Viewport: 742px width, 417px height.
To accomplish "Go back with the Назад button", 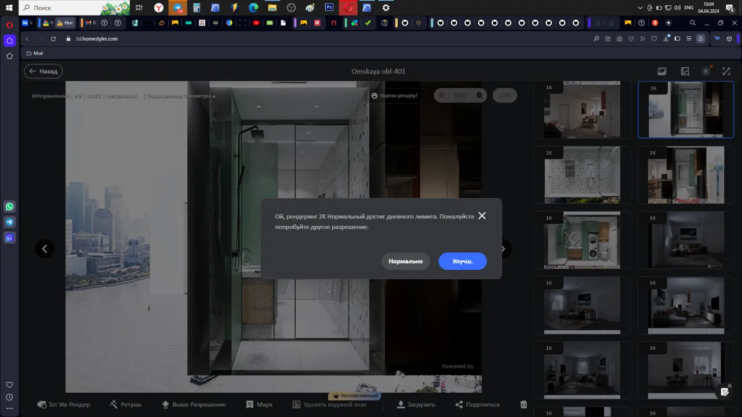I will (43, 71).
